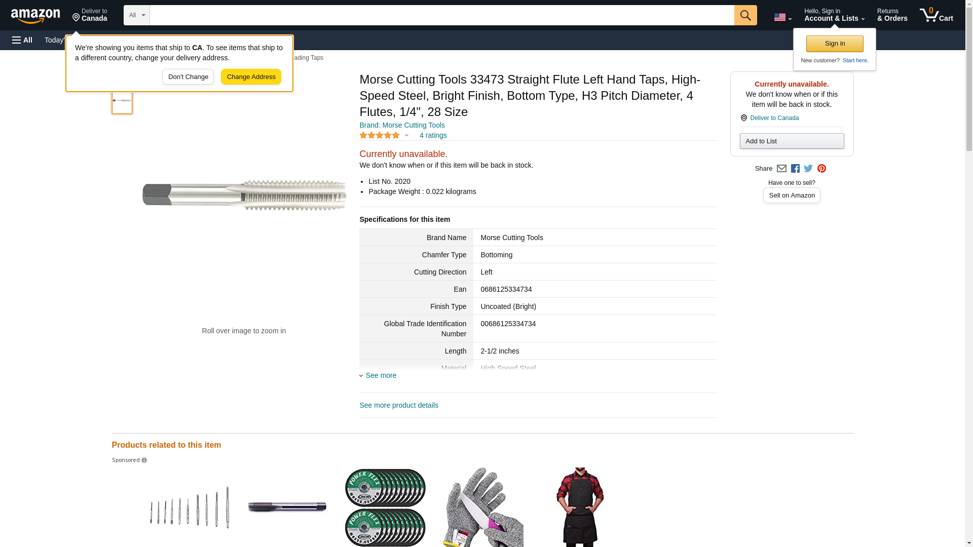Open the shopping cart icon
Screen dimensions: 973x547
point(936,15)
